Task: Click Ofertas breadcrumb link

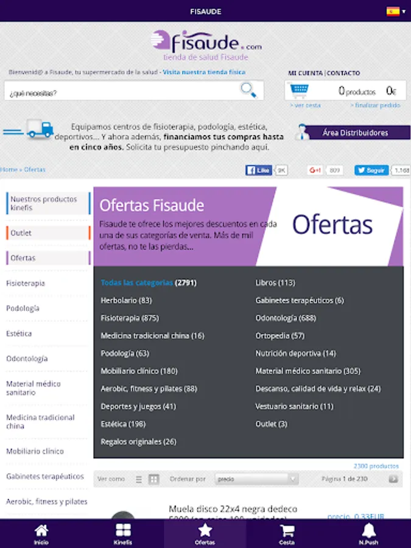Action: (x=35, y=169)
